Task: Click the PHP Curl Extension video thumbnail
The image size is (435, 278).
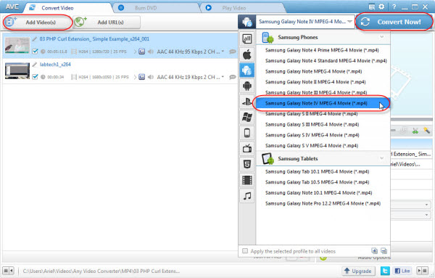Action: (x=17, y=45)
